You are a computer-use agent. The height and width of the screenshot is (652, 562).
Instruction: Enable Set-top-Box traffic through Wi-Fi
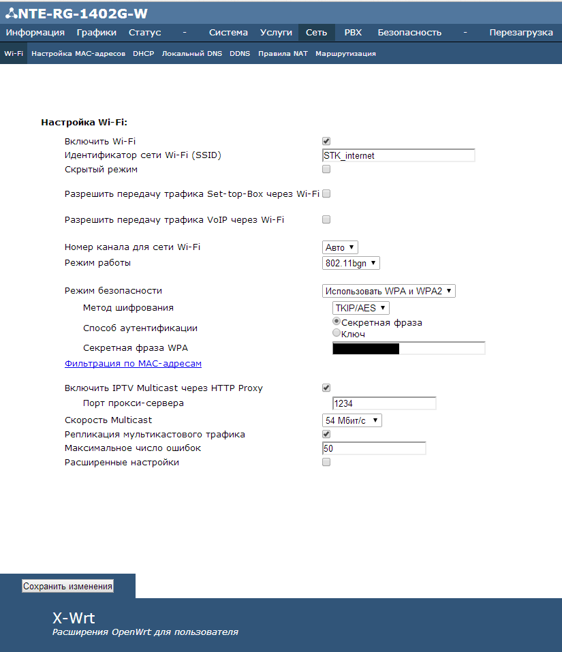click(326, 194)
